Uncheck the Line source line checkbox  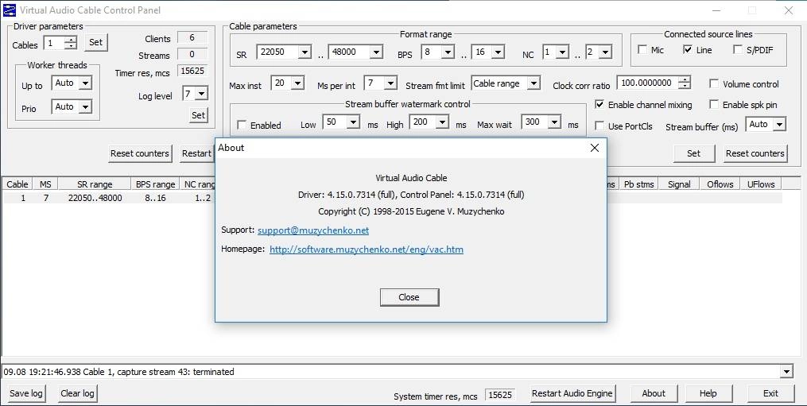688,49
